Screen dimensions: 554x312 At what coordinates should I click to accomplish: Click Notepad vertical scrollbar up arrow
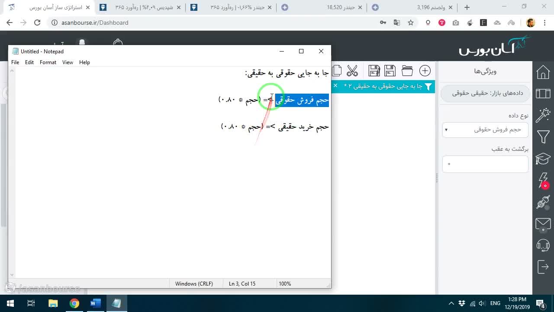pyautogui.click(x=12, y=71)
